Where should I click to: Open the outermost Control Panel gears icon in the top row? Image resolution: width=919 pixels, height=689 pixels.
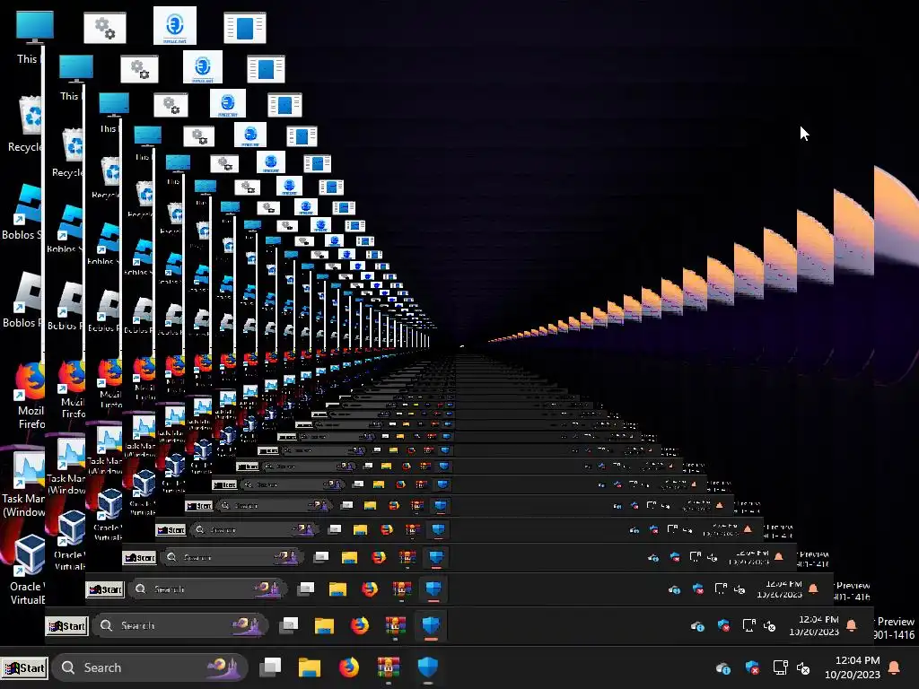point(105,28)
